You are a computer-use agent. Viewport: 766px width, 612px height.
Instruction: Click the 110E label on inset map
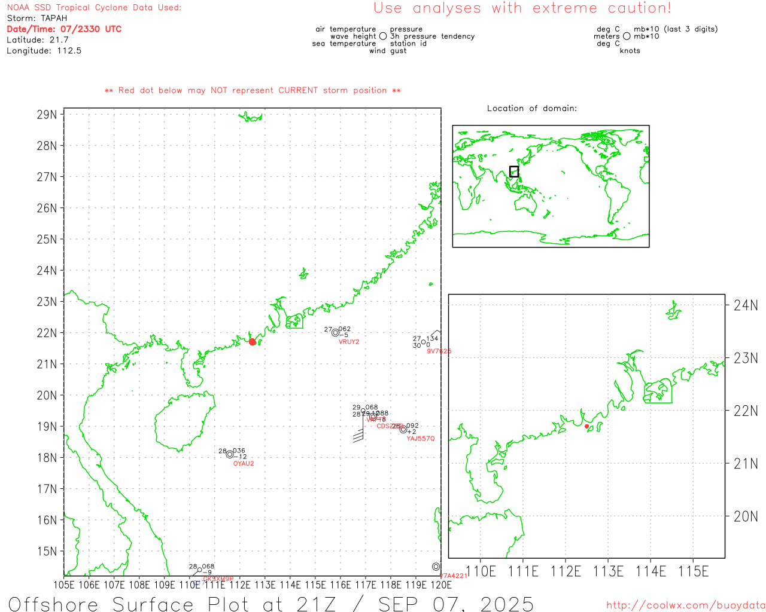click(481, 571)
